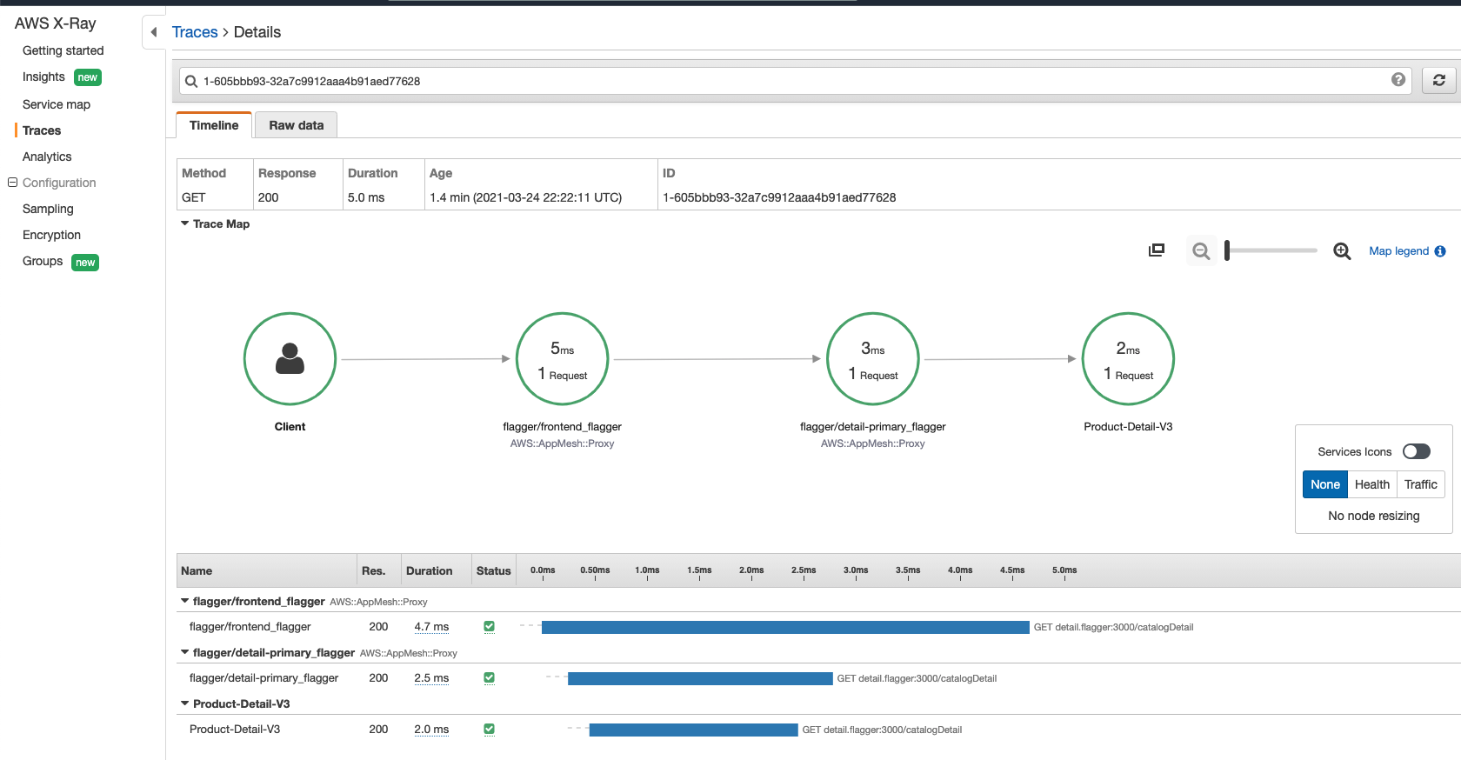Click the flagger/detail-primary_flagger timeline bar
This screenshot has height=760, width=1461.
700,678
